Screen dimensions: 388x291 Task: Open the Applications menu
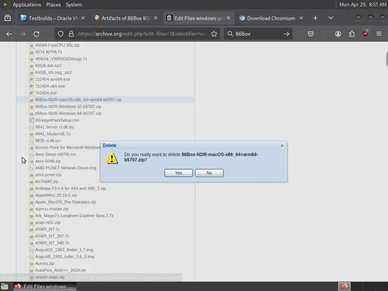[x=27, y=5]
